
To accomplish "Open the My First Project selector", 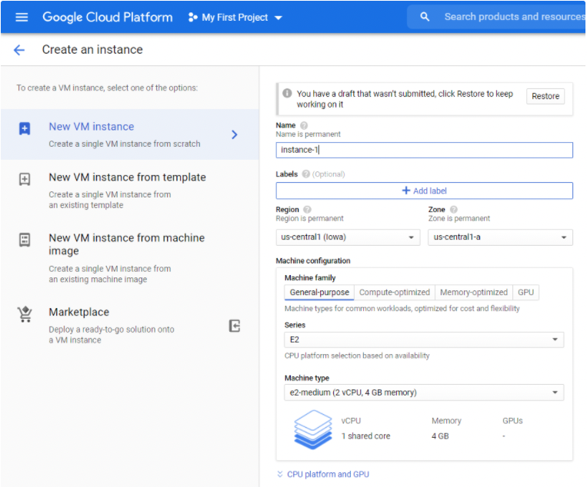I will pos(235,17).
